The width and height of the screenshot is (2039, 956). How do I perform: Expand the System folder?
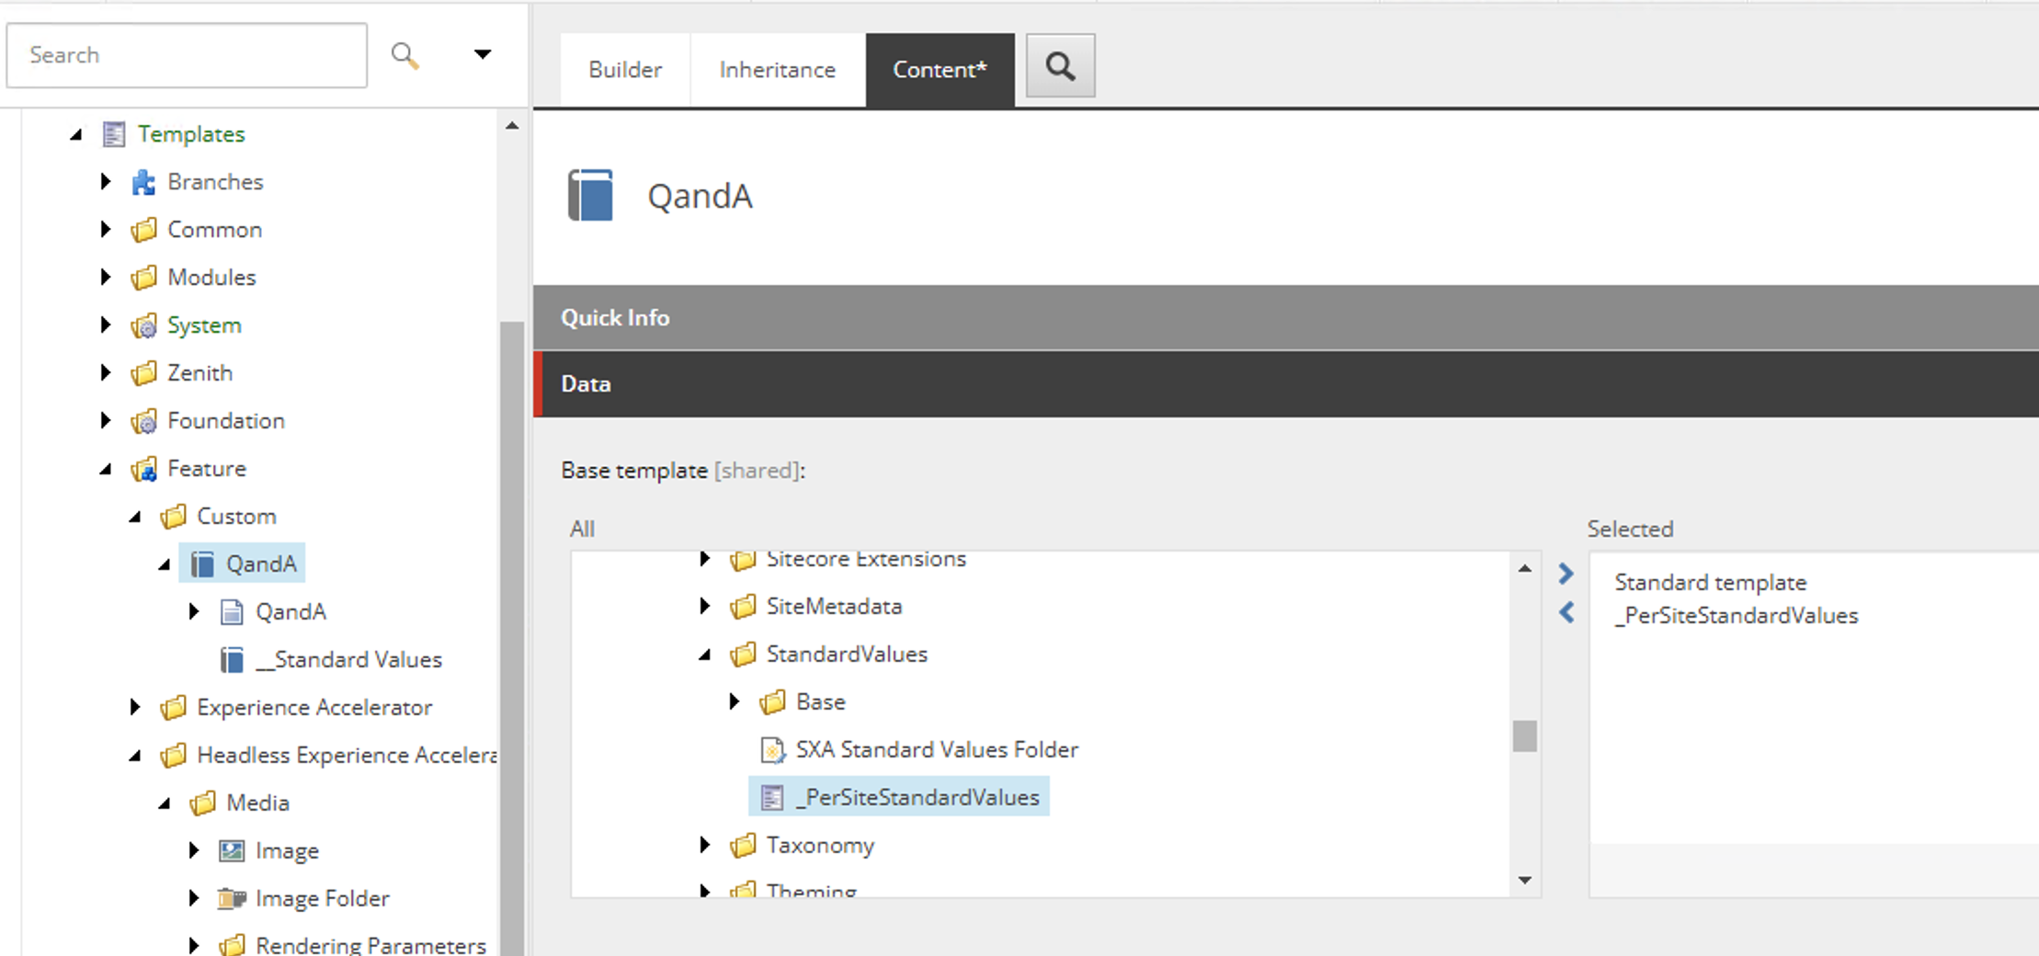[106, 324]
